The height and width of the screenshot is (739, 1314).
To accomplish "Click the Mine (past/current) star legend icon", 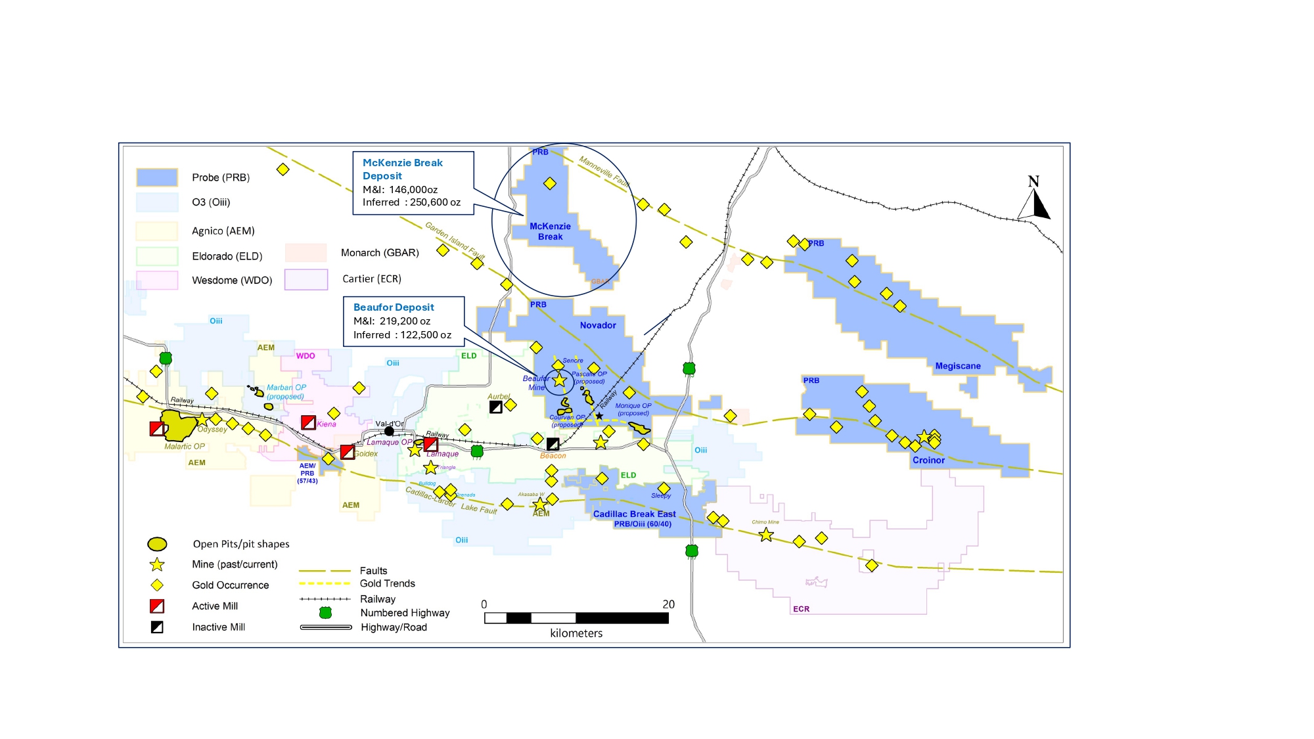I will click(x=157, y=564).
